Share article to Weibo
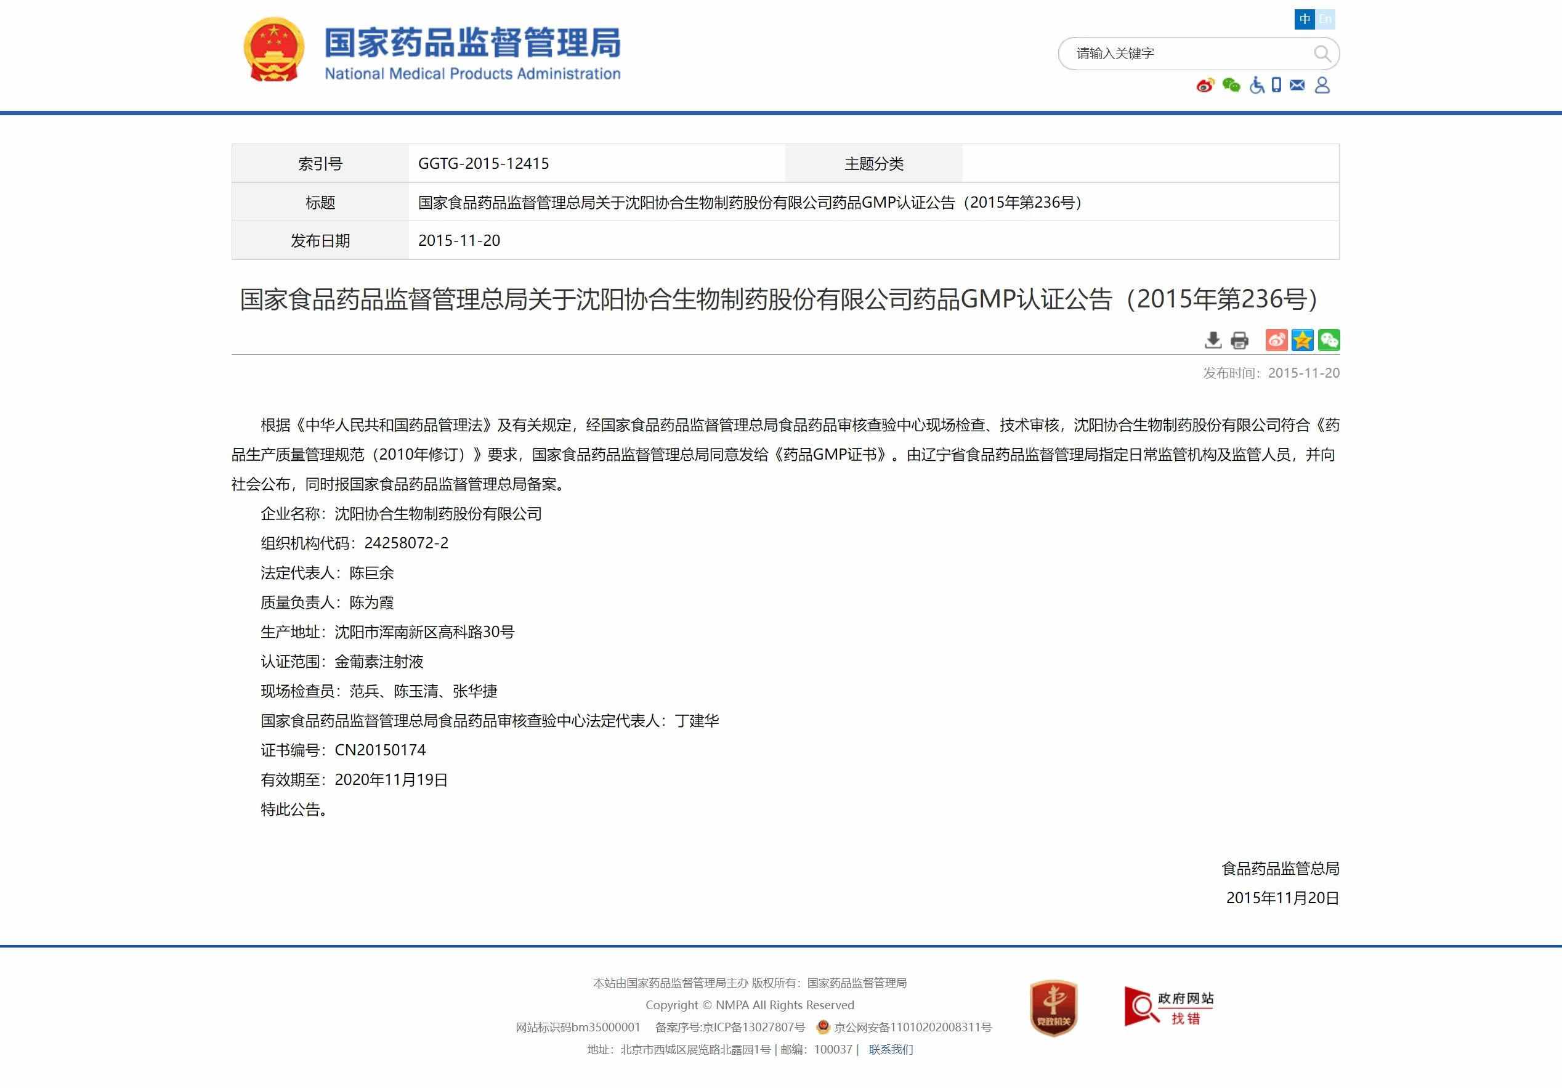Image resolution: width=1562 pixels, height=1088 pixels. [x=1276, y=340]
